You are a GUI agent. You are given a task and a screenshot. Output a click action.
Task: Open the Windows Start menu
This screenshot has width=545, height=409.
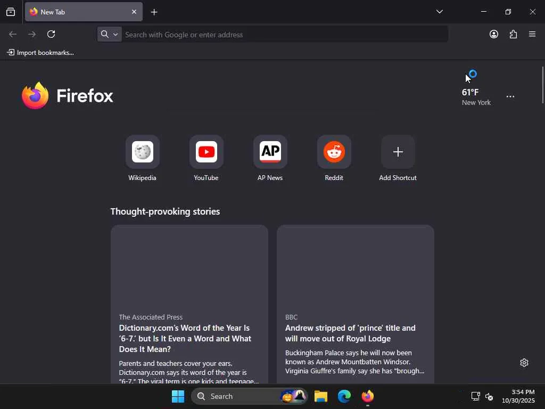click(x=178, y=396)
